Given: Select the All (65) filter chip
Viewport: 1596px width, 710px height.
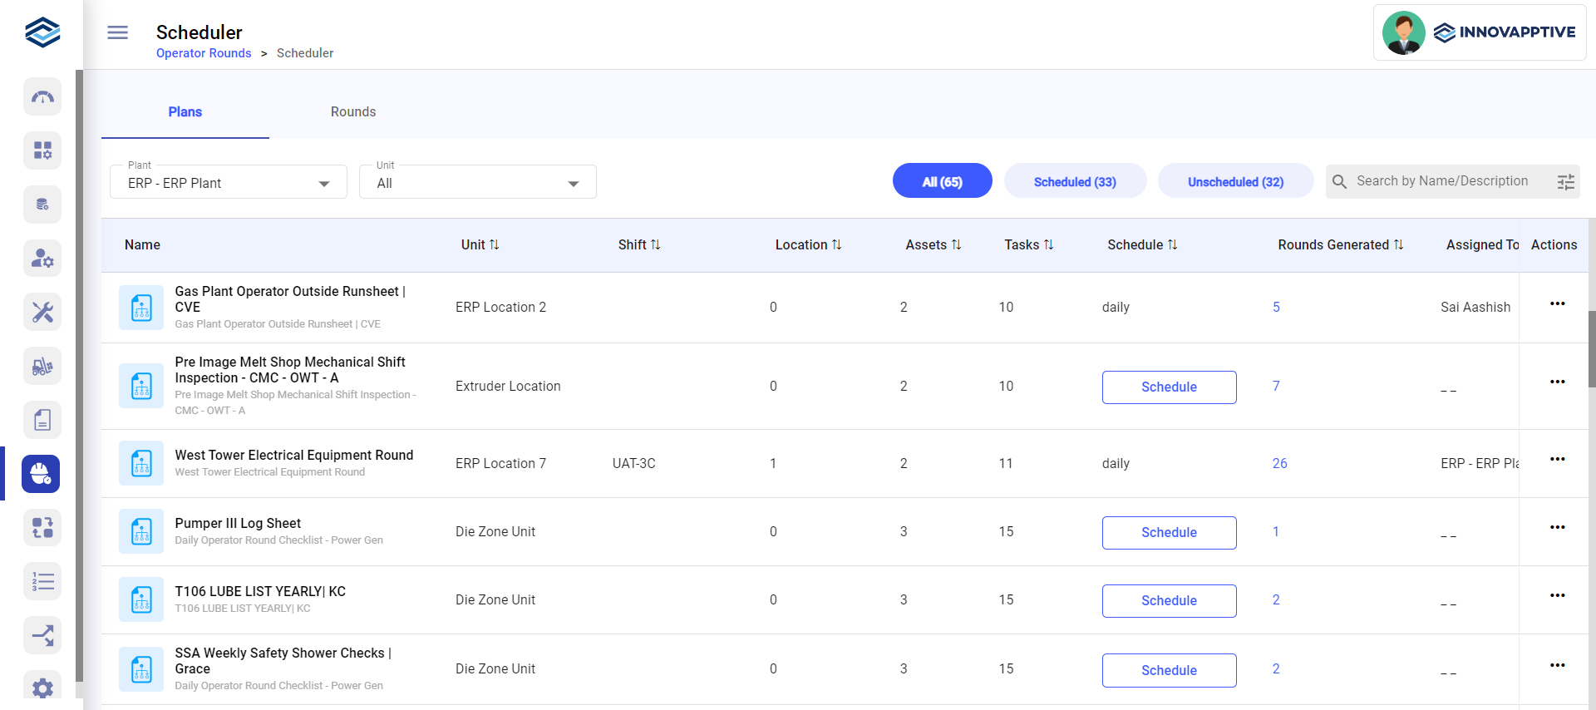Looking at the screenshot, I should pos(942,181).
